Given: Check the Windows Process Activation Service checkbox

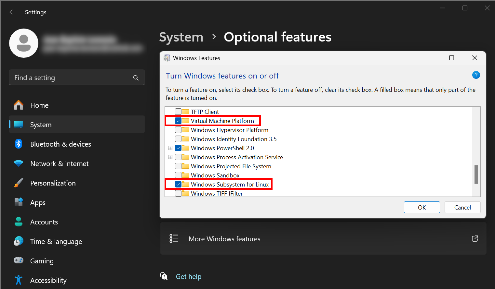Looking at the screenshot, I should coord(178,157).
